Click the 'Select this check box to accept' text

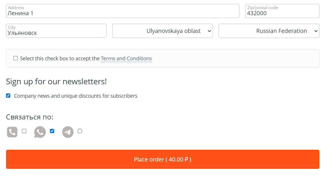[x=60, y=59]
